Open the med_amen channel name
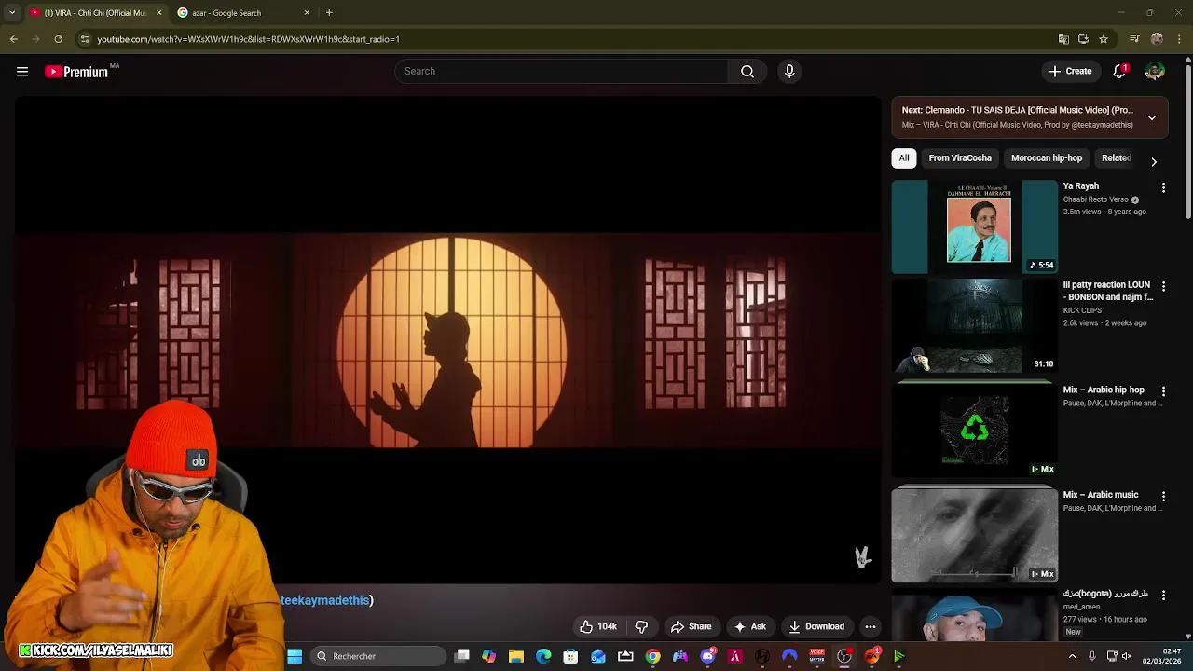The image size is (1193, 671). (x=1081, y=607)
